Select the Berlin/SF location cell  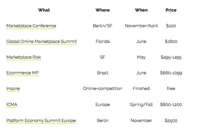[103, 26]
